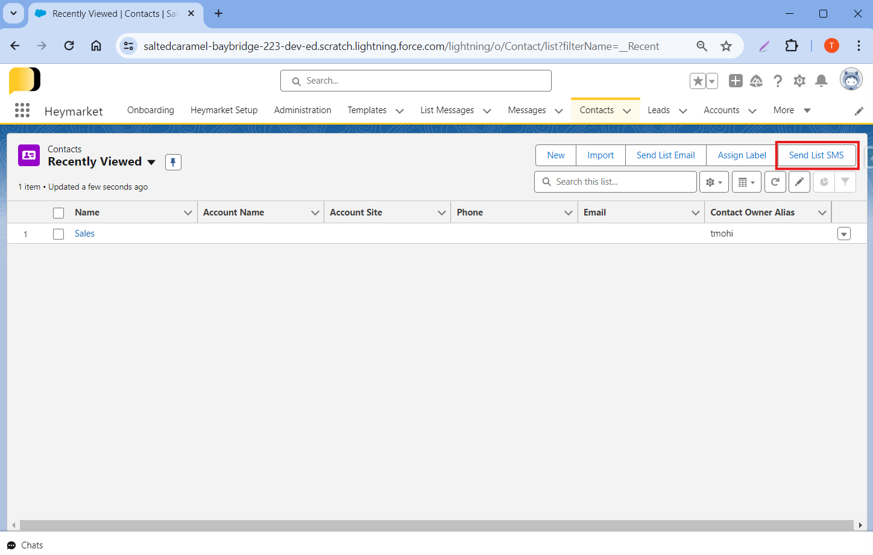Open the Accounts tab
The image size is (873, 555).
722,110
